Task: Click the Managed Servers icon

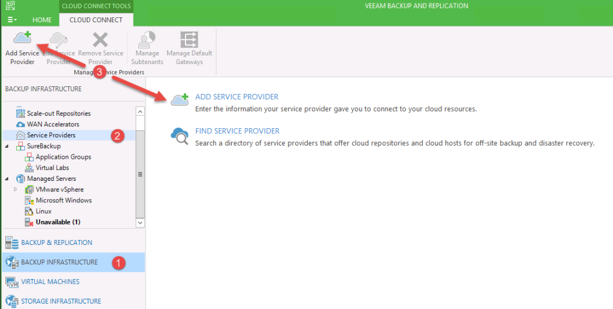Action: 20,178
